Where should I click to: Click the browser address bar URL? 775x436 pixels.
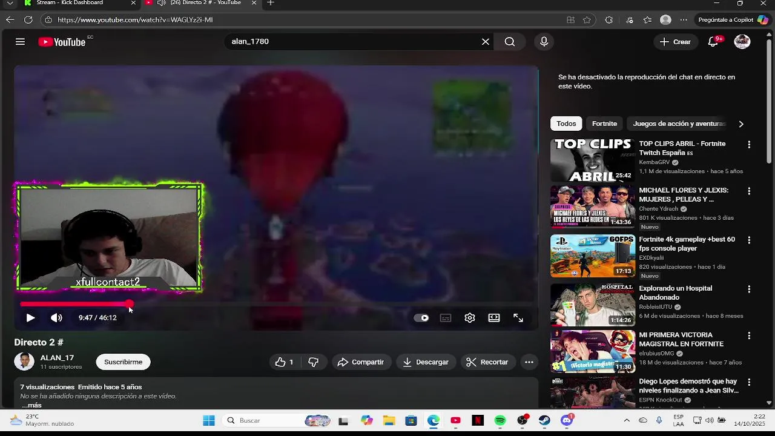135,20
